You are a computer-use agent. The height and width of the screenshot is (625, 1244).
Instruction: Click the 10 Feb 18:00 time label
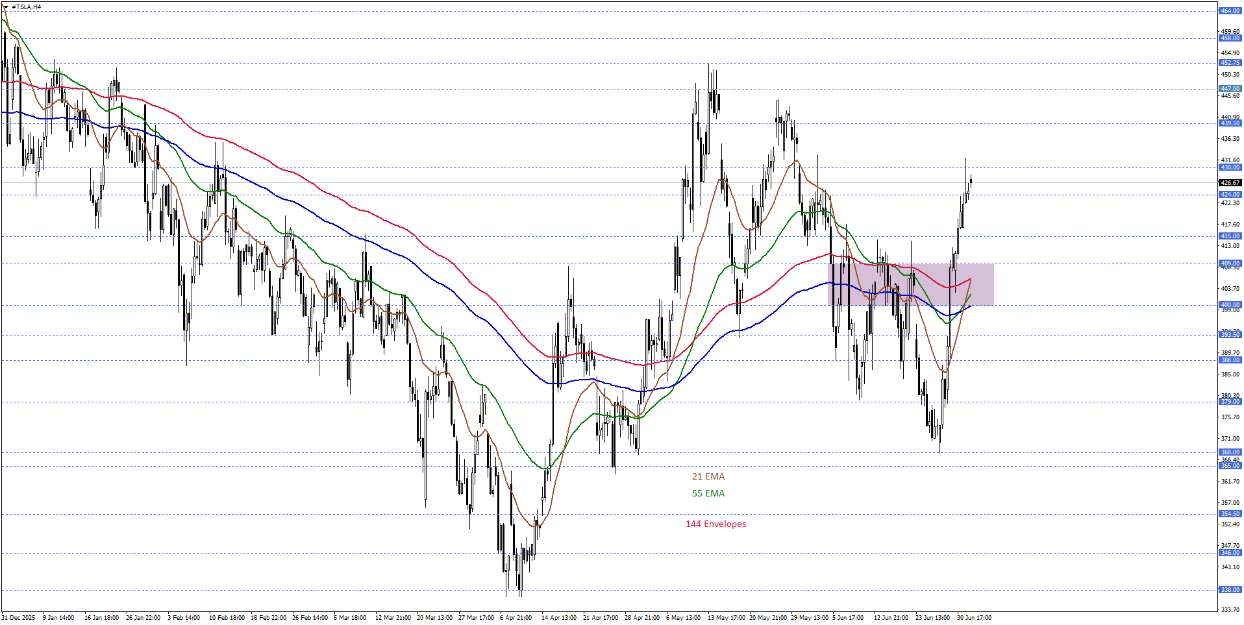227,618
